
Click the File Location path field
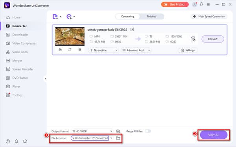90,138
